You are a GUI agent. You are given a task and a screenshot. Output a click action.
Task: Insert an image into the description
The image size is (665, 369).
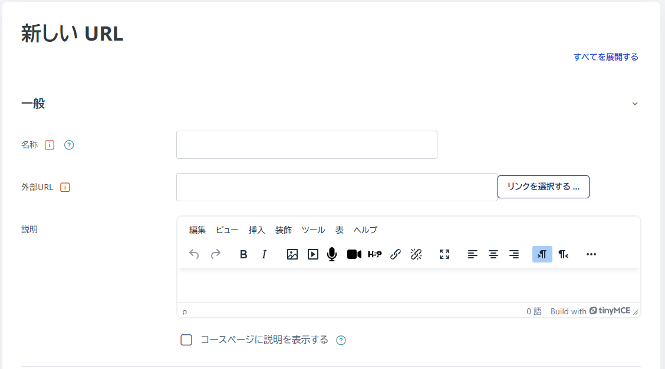tap(292, 254)
